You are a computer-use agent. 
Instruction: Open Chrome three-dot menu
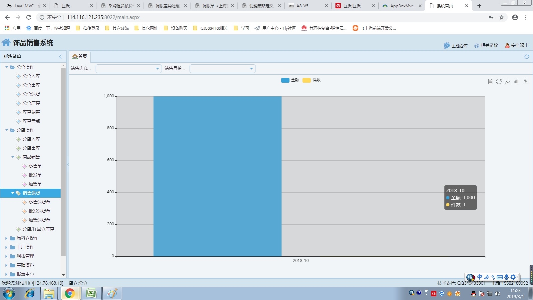(526, 17)
